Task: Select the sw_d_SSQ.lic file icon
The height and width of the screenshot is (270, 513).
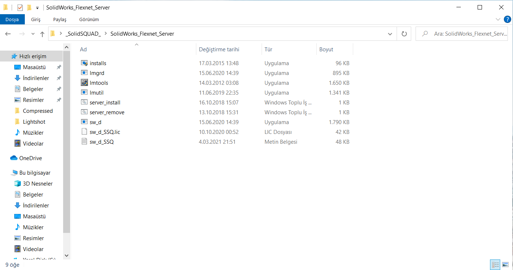Action: point(84,132)
